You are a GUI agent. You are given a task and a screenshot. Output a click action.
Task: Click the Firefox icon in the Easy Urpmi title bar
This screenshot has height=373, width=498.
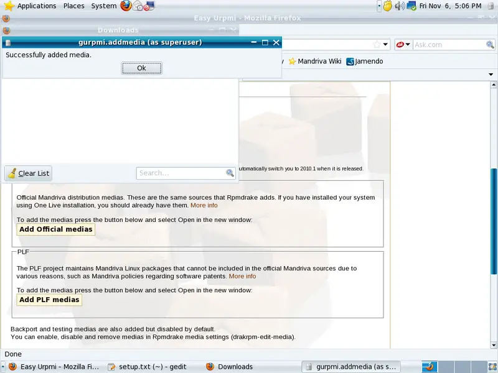6,19
